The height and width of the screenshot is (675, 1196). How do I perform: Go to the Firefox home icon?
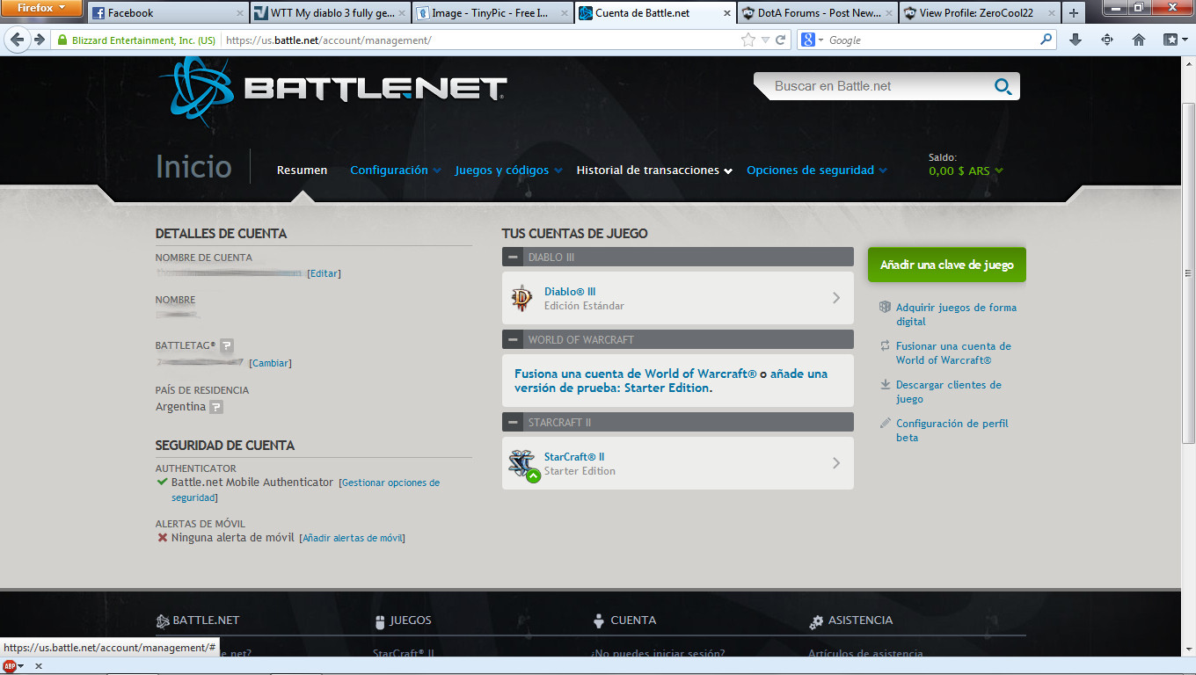click(x=1139, y=40)
